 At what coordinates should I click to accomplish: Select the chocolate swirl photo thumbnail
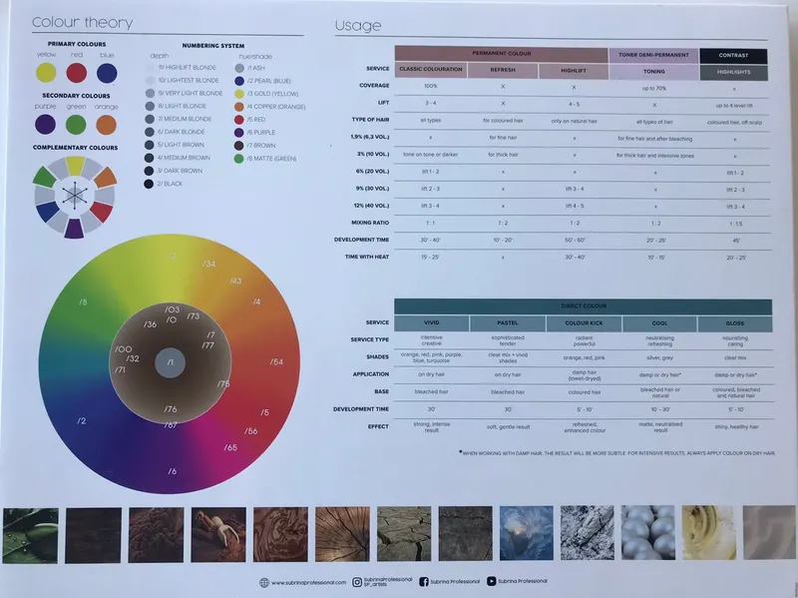pyautogui.click(x=280, y=534)
